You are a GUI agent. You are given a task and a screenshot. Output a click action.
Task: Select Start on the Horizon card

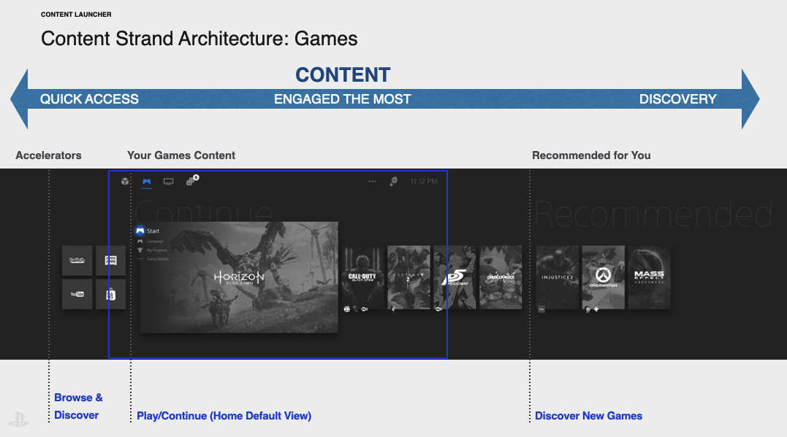pos(148,231)
